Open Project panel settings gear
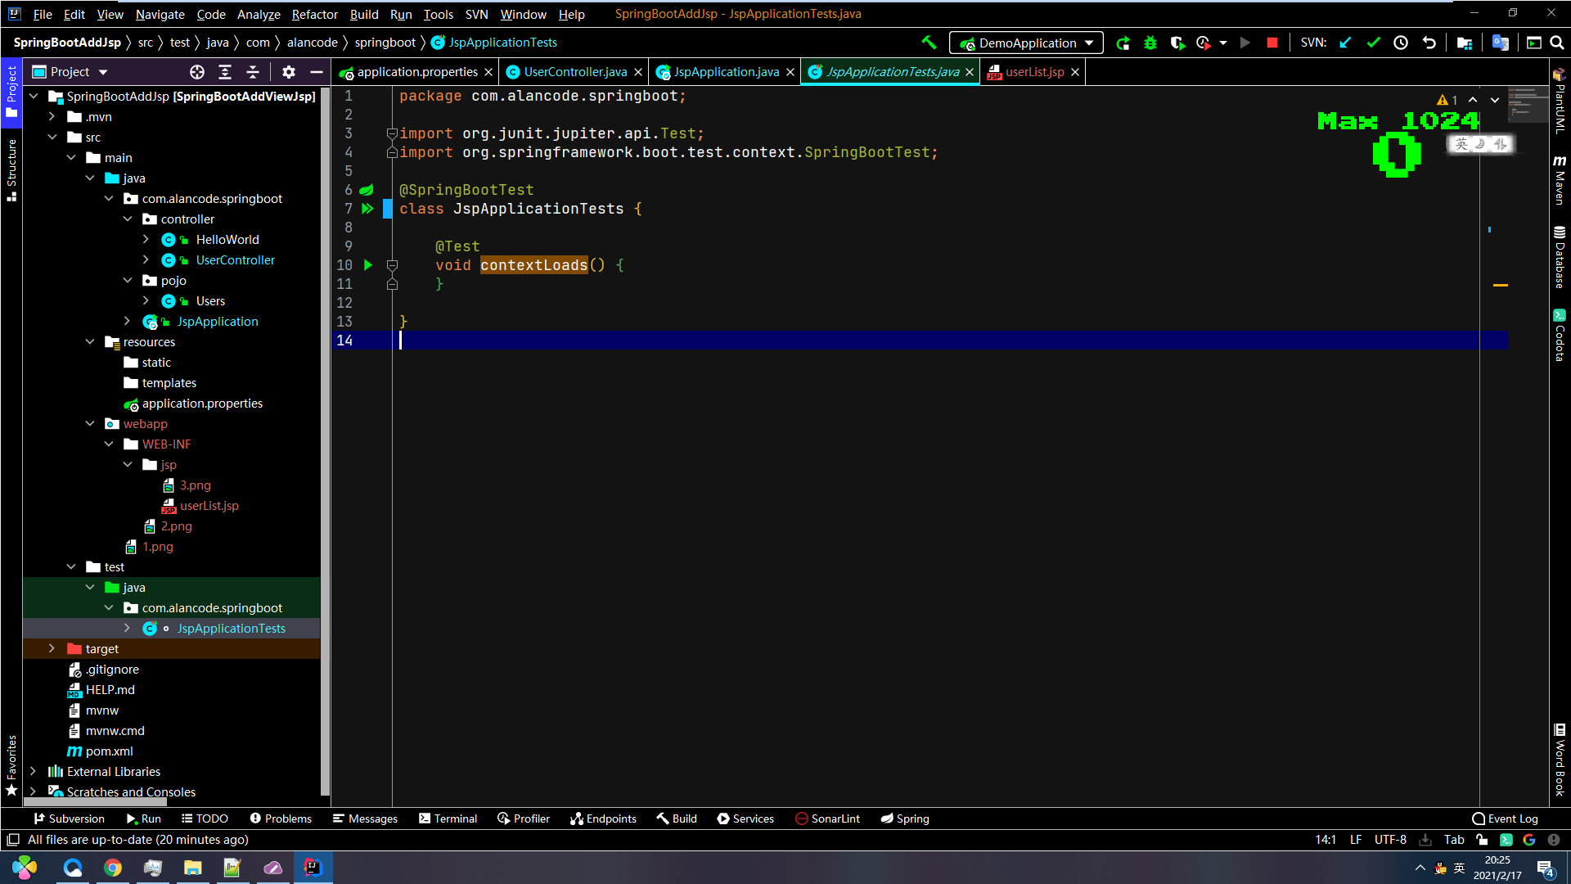The height and width of the screenshot is (884, 1571). click(x=289, y=72)
